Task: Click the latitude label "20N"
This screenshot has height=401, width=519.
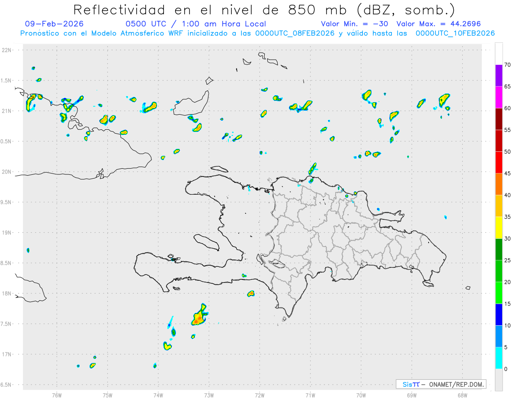Action: coord(7,172)
